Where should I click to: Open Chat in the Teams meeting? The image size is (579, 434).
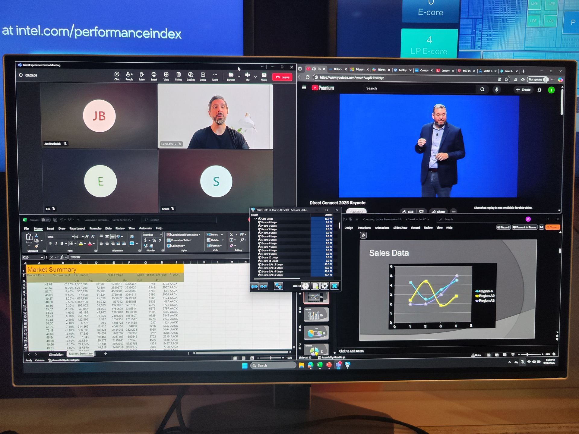coord(117,76)
